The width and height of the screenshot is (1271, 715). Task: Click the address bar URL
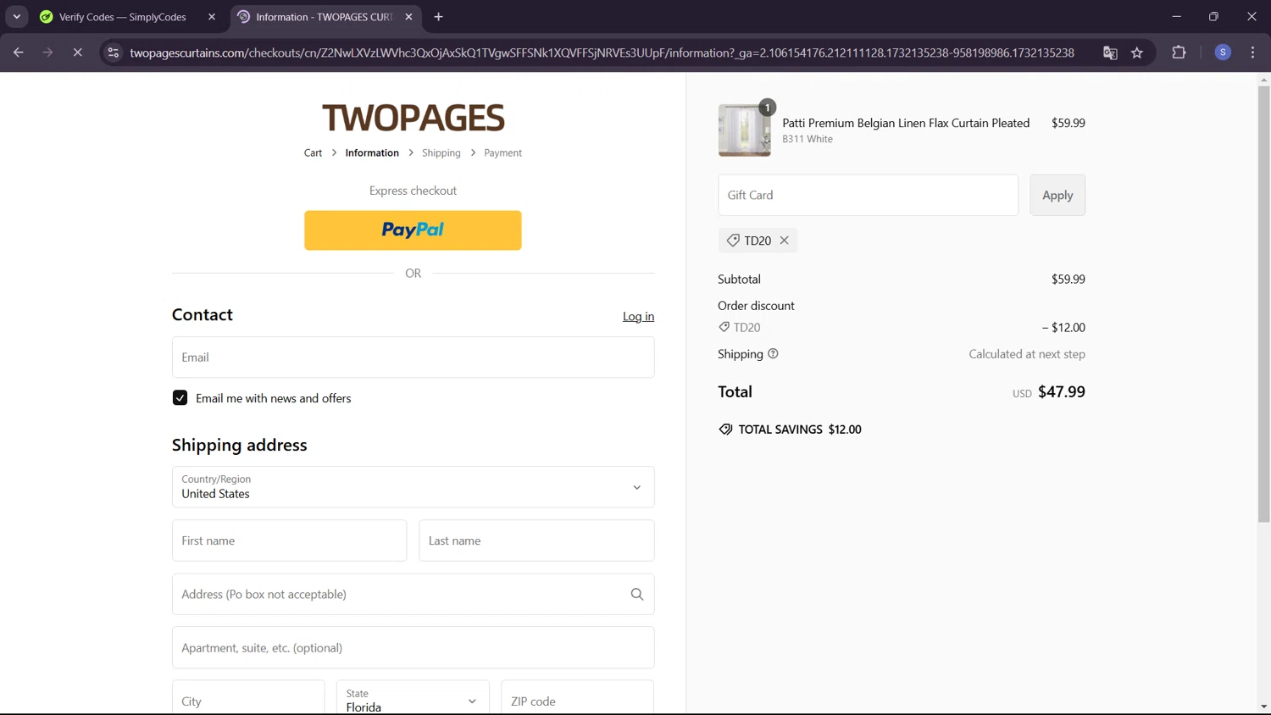click(x=602, y=53)
